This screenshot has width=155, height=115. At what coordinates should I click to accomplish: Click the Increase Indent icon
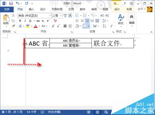(x=107, y=15)
